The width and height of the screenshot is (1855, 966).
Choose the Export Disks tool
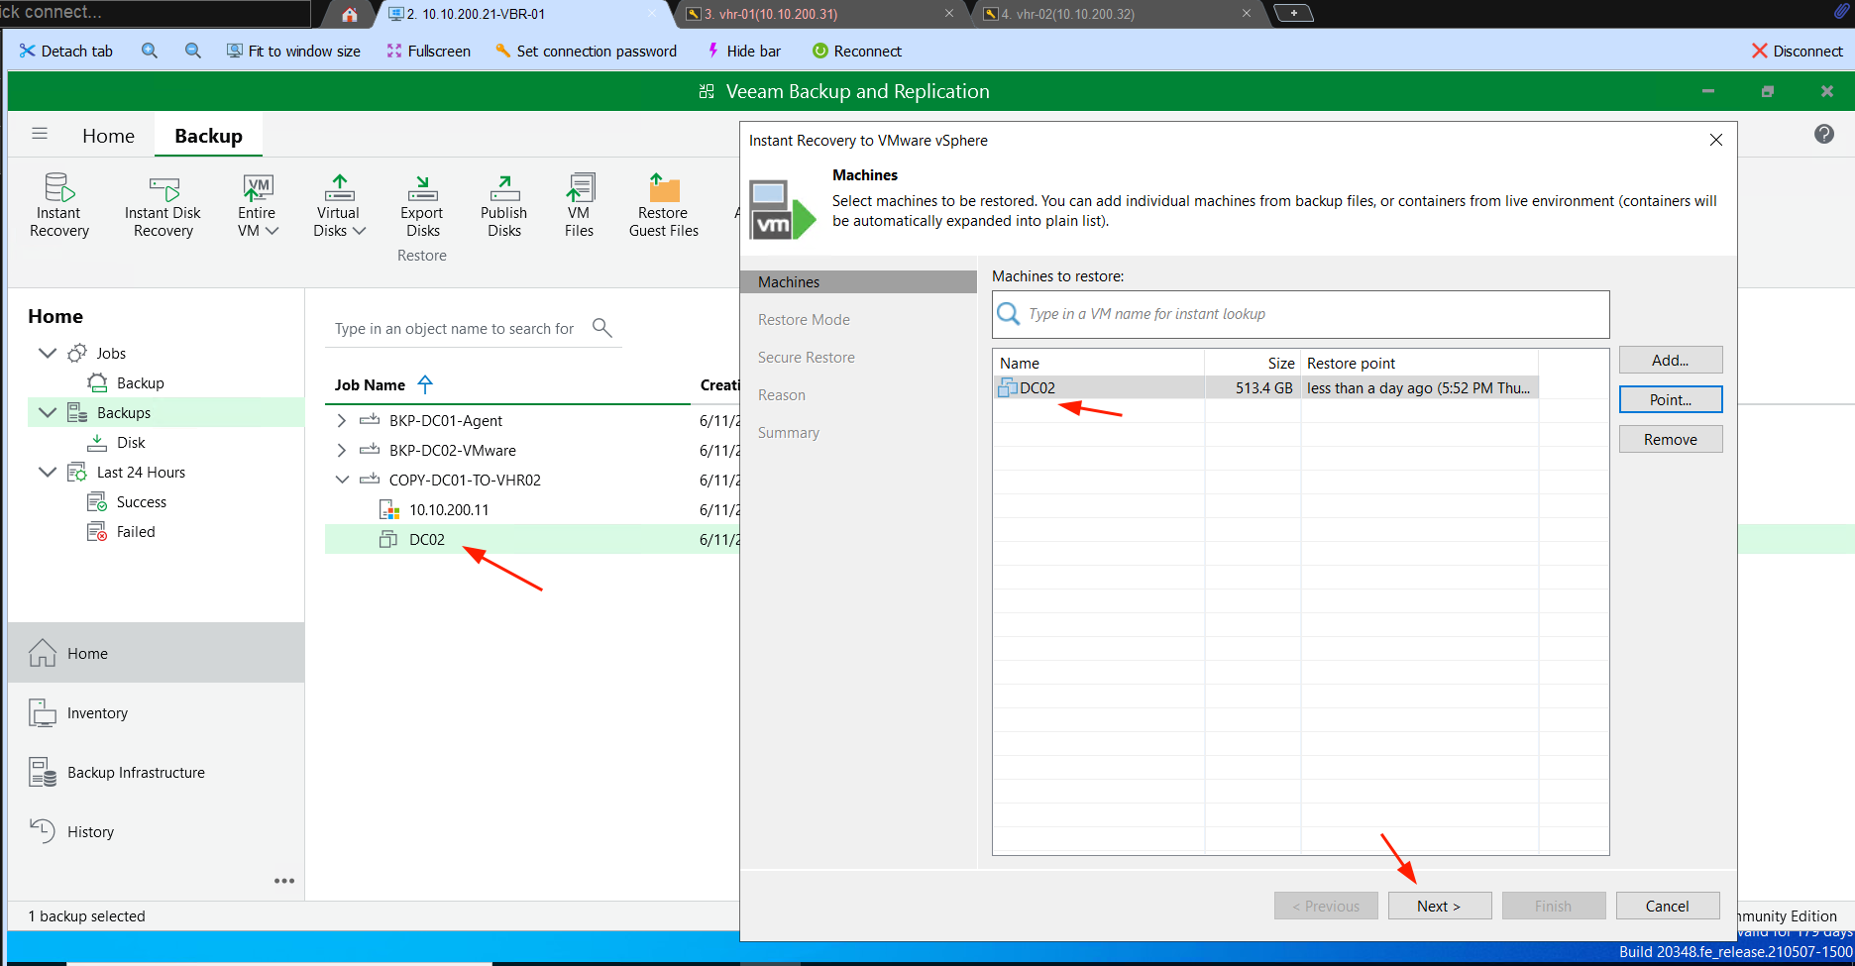[422, 205]
